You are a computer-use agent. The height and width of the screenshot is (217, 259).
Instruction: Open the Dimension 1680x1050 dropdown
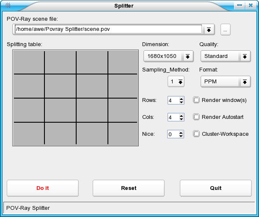(x=168, y=56)
